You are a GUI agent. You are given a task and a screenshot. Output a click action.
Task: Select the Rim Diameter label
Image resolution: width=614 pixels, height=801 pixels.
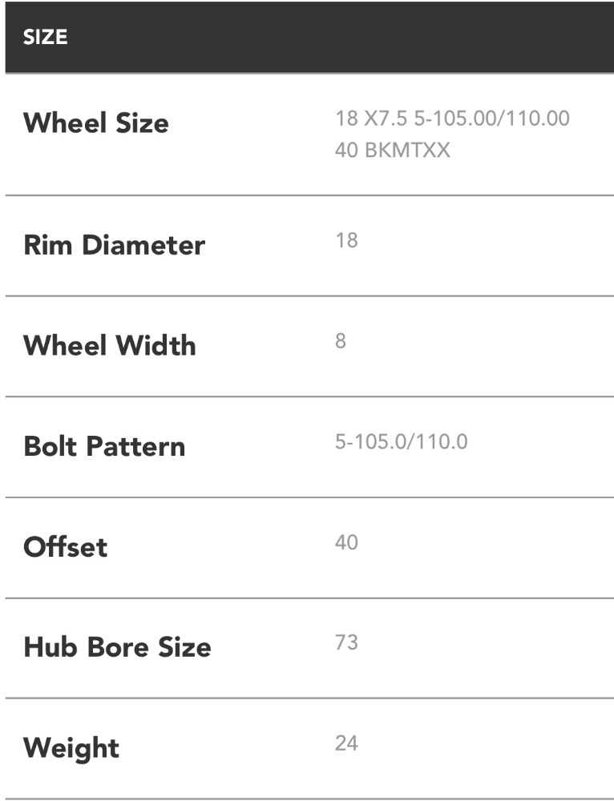pyautogui.click(x=114, y=245)
